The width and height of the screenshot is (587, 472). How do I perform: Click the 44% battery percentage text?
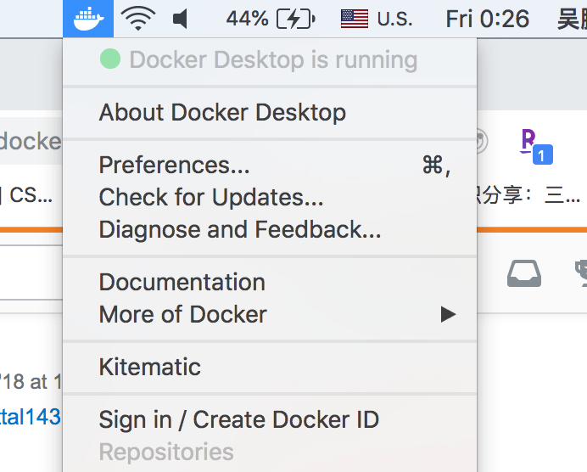pyautogui.click(x=247, y=18)
